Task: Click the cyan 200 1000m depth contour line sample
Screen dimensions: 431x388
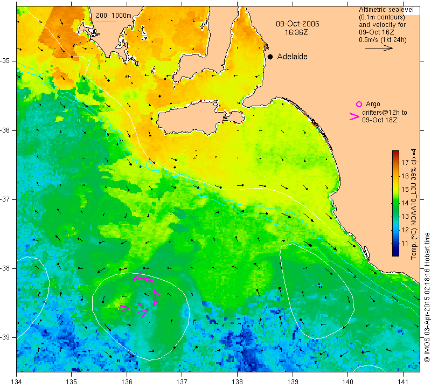Action: (x=106, y=21)
